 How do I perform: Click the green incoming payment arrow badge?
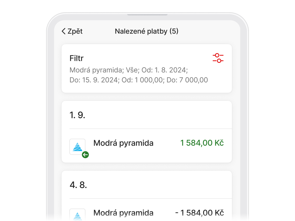[x=85, y=155]
